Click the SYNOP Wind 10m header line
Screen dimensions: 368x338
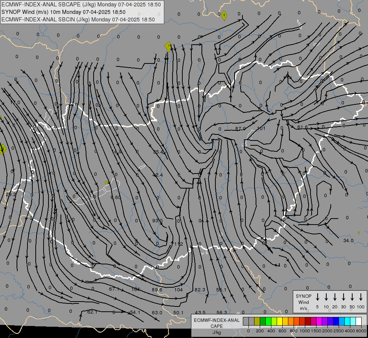click(x=64, y=12)
